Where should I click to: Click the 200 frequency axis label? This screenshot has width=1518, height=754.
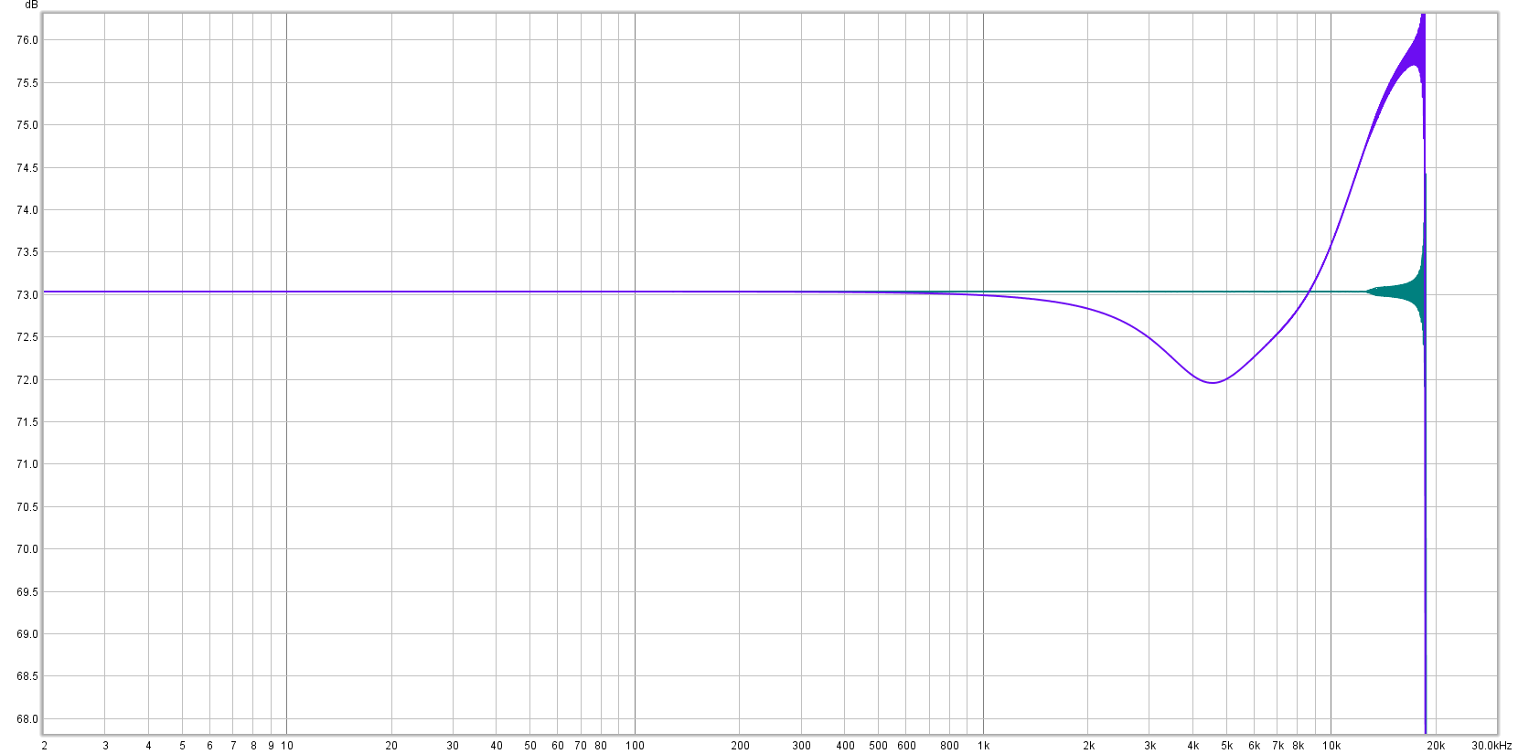[740, 746]
